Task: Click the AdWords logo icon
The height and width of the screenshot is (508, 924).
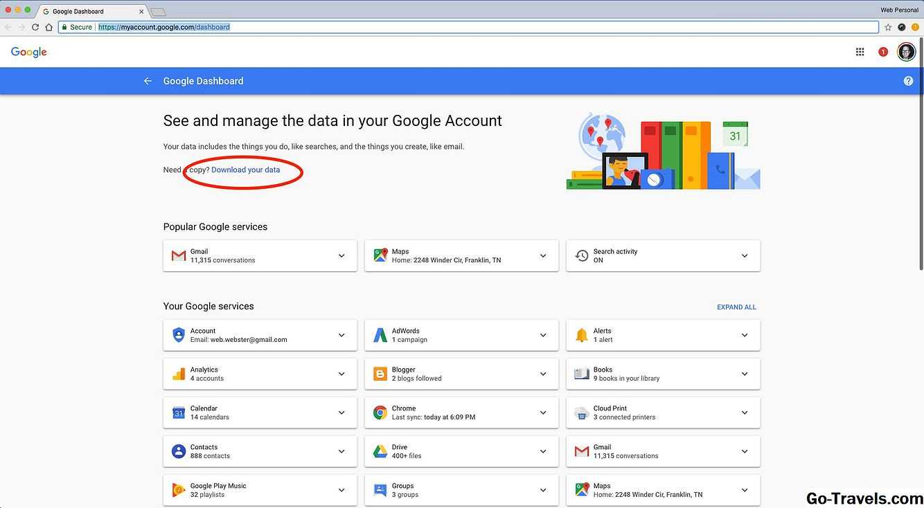Action: pos(380,335)
